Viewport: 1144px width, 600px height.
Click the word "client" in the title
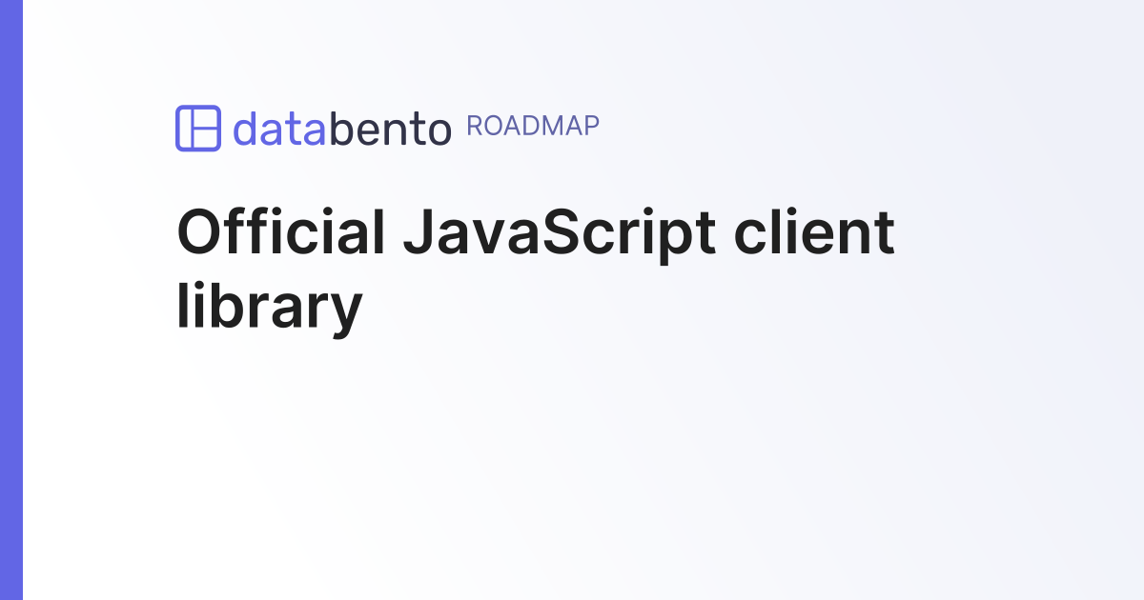pyautogui.click(x=815, y=232)
